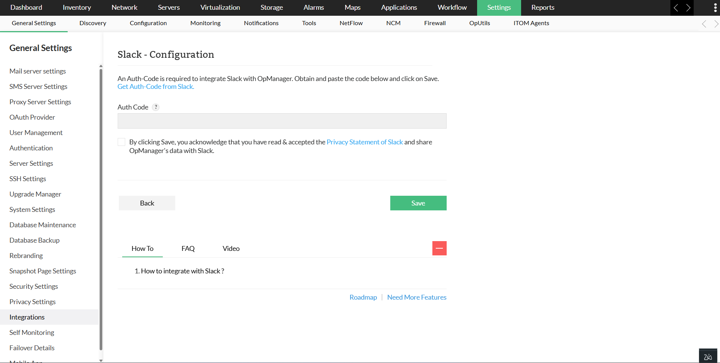Open the Network menu
This screenshot has height=363, width=720.
pos(124,7)
